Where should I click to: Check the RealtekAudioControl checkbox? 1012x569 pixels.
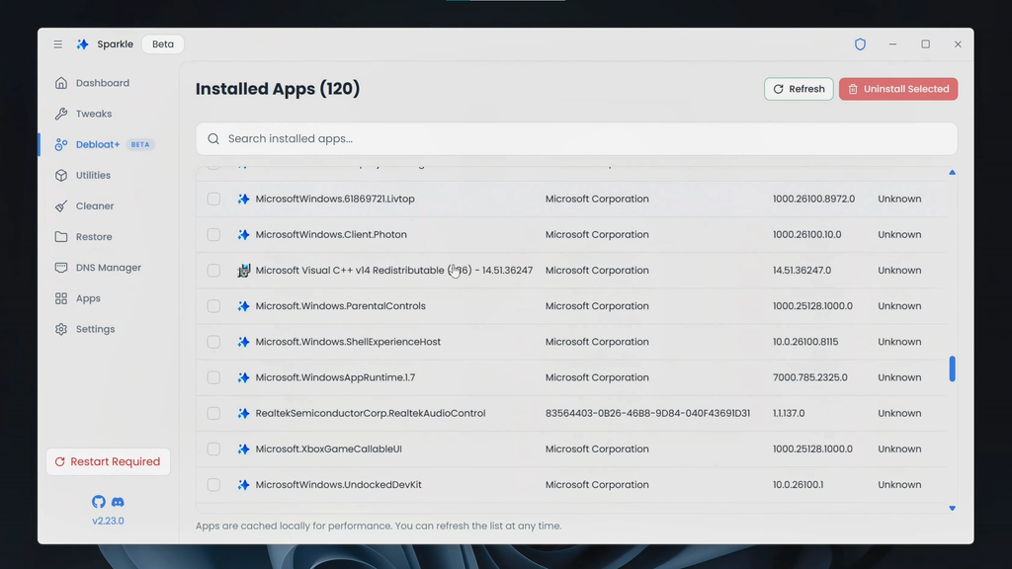213,414
